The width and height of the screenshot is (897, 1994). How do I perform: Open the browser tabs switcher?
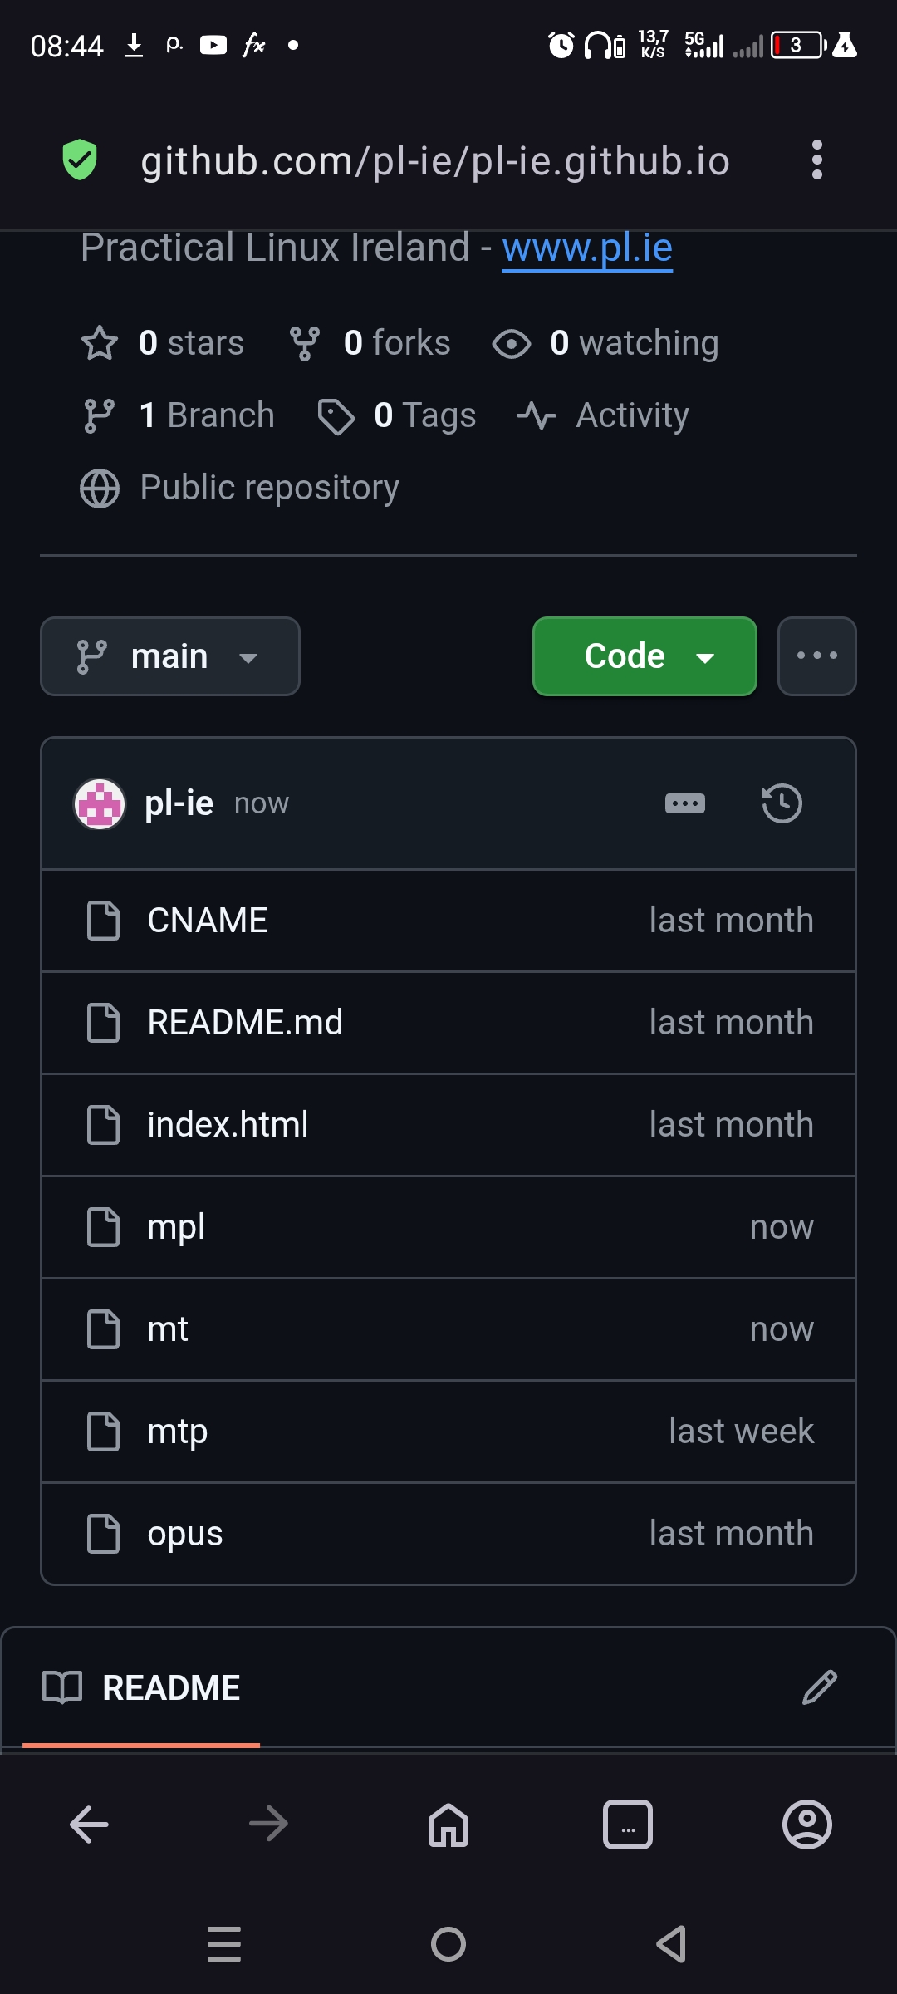tap(628, 1825)
